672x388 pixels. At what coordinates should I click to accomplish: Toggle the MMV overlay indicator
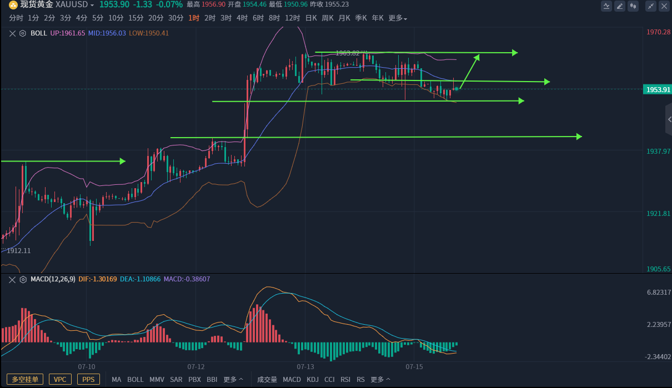tap(157, 380)
